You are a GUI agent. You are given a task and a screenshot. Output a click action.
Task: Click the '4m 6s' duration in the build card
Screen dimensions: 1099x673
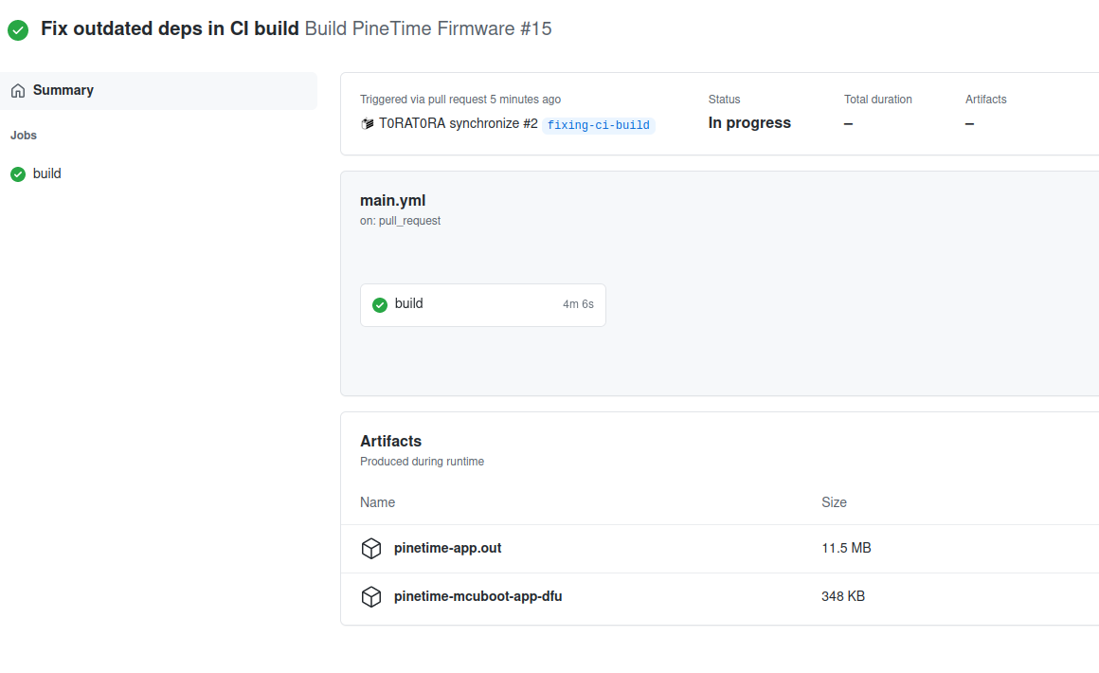(x=578, y=304)
